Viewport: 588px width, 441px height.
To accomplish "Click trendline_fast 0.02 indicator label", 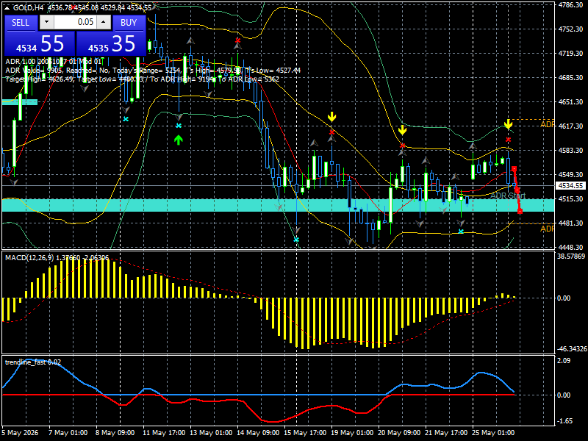I will coord(33,362).
